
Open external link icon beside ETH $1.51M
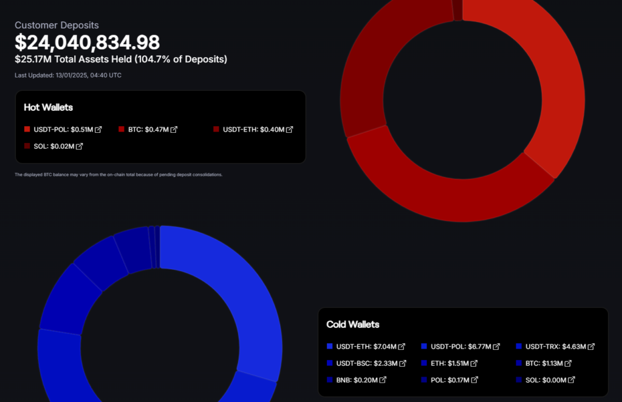click(474, 364)
